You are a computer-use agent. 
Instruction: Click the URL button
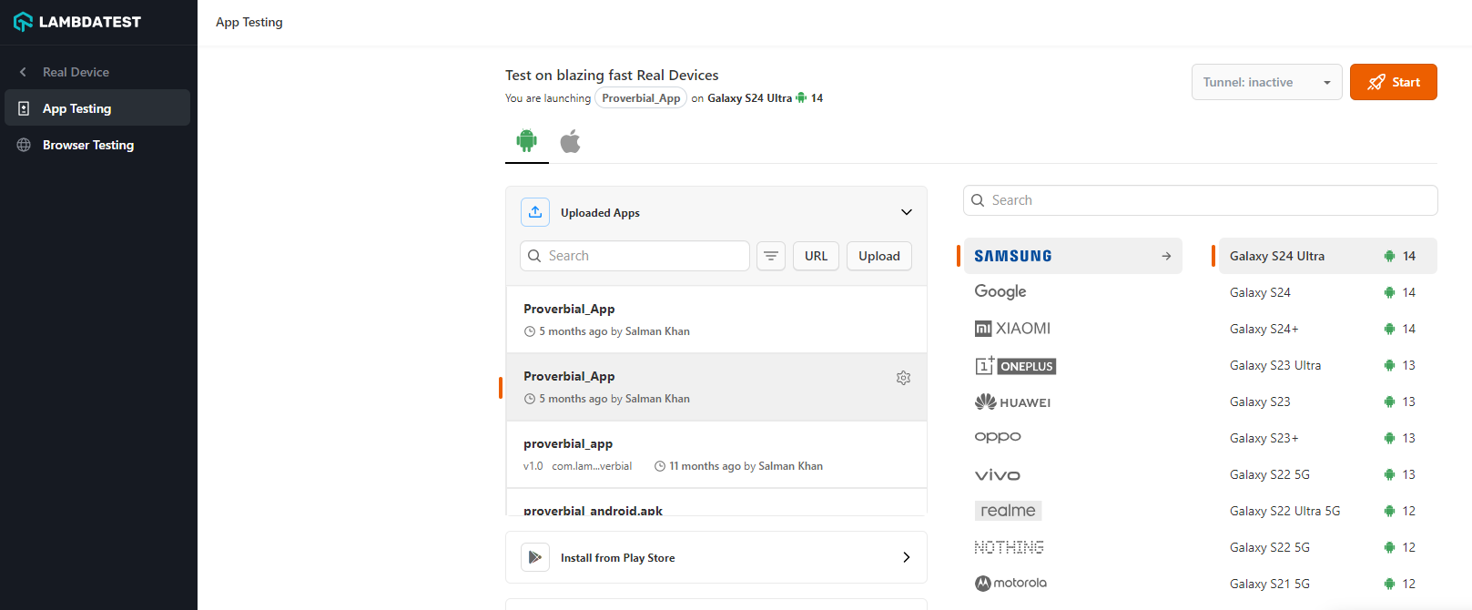point(816,256)
